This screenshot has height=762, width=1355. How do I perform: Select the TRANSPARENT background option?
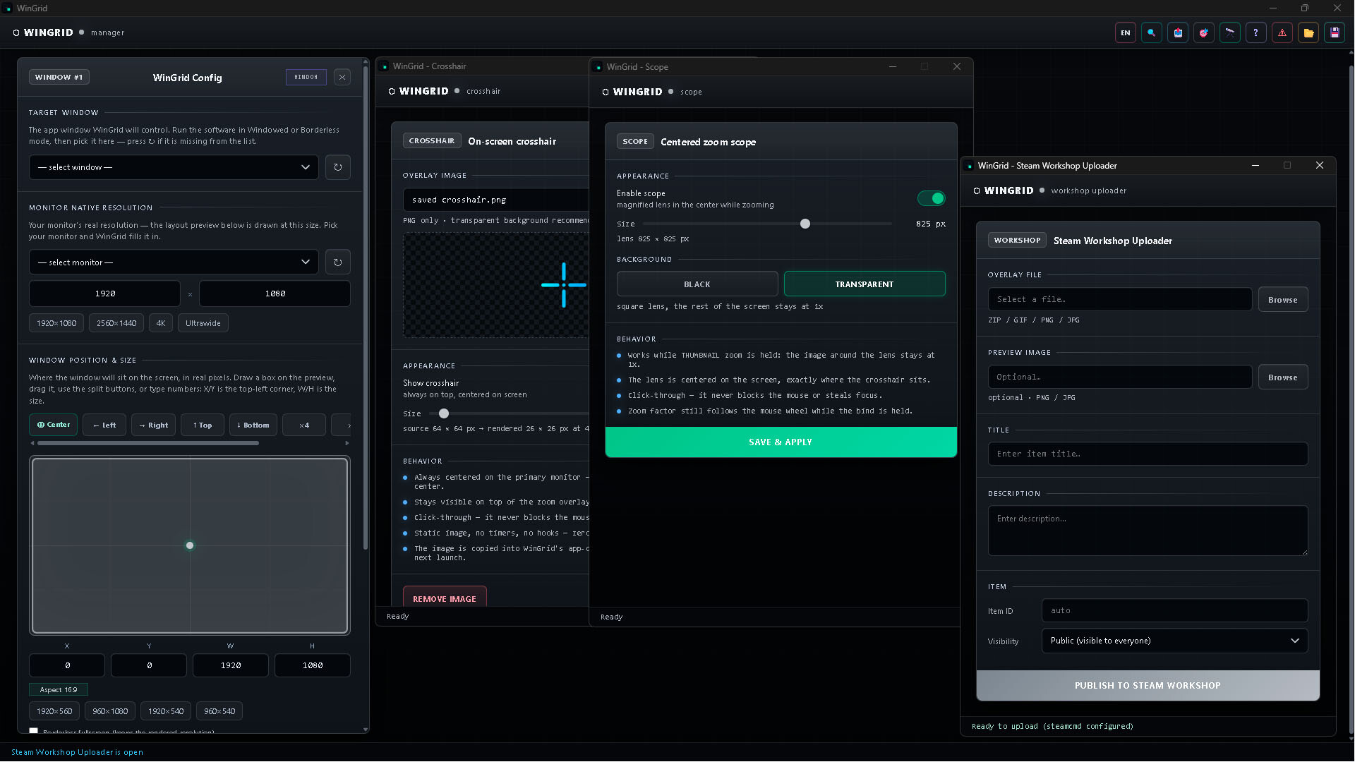click(x=865, y=284)
